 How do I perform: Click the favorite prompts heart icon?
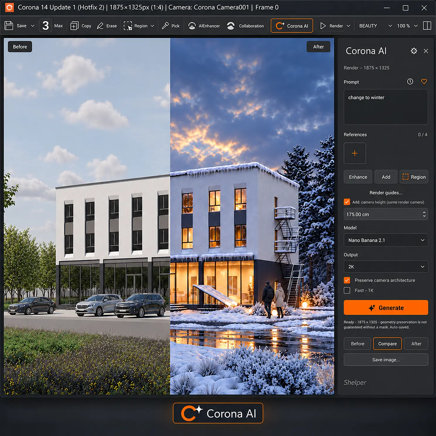pyautogui.click(x=424, y=81)
